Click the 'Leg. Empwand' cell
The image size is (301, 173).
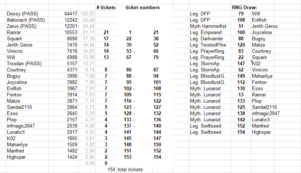(x=210, y=32)
